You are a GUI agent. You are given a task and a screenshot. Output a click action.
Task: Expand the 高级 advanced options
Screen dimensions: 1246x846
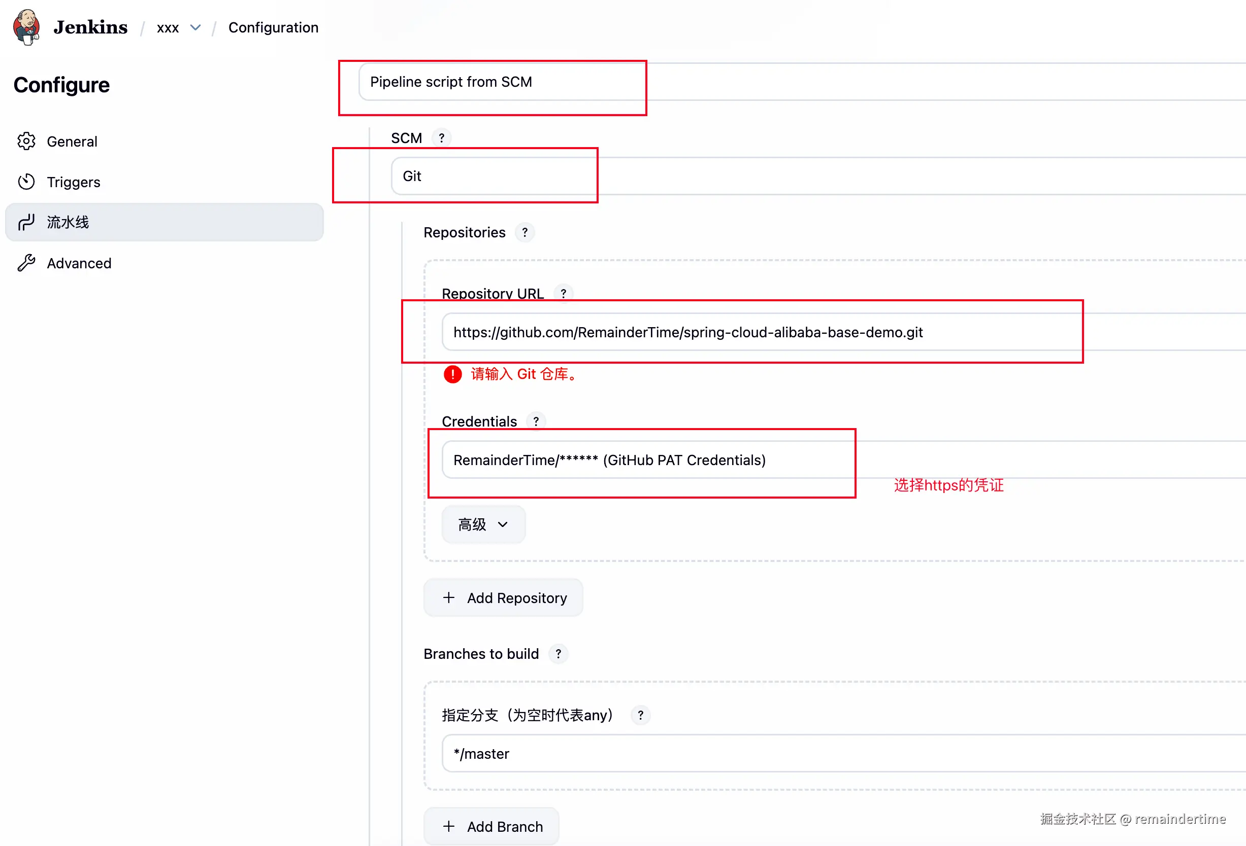tap(483, 524)
